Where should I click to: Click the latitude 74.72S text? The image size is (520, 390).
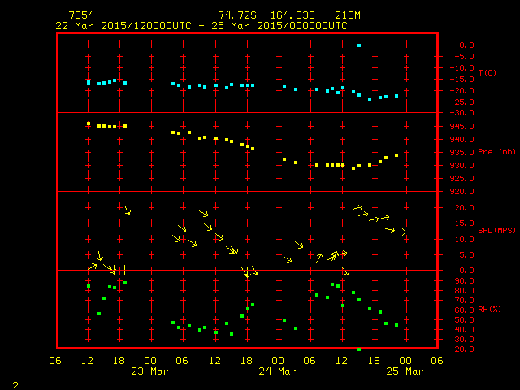(x=235, y=15)
